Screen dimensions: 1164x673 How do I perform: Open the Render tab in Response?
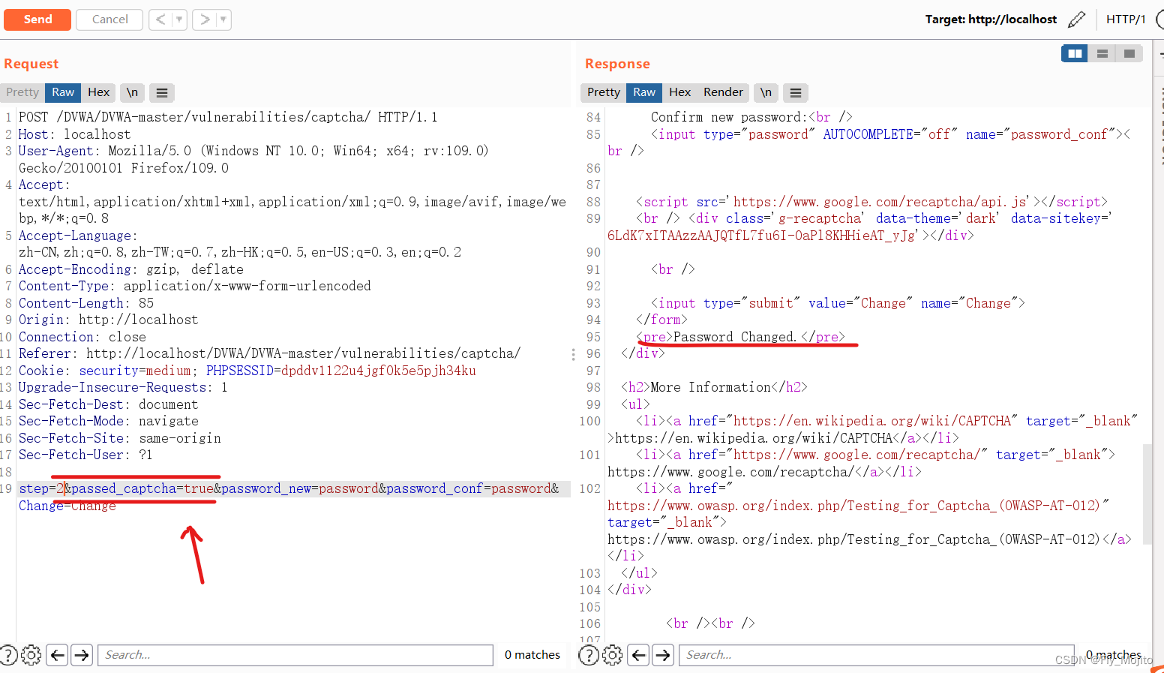pos(722,92)
